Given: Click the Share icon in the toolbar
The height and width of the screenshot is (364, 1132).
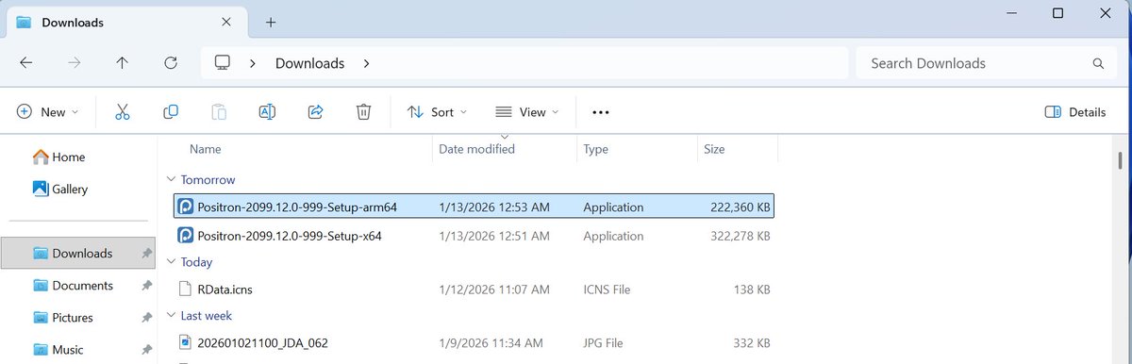Looking at the screenshot, I should [x=316, y=111].
